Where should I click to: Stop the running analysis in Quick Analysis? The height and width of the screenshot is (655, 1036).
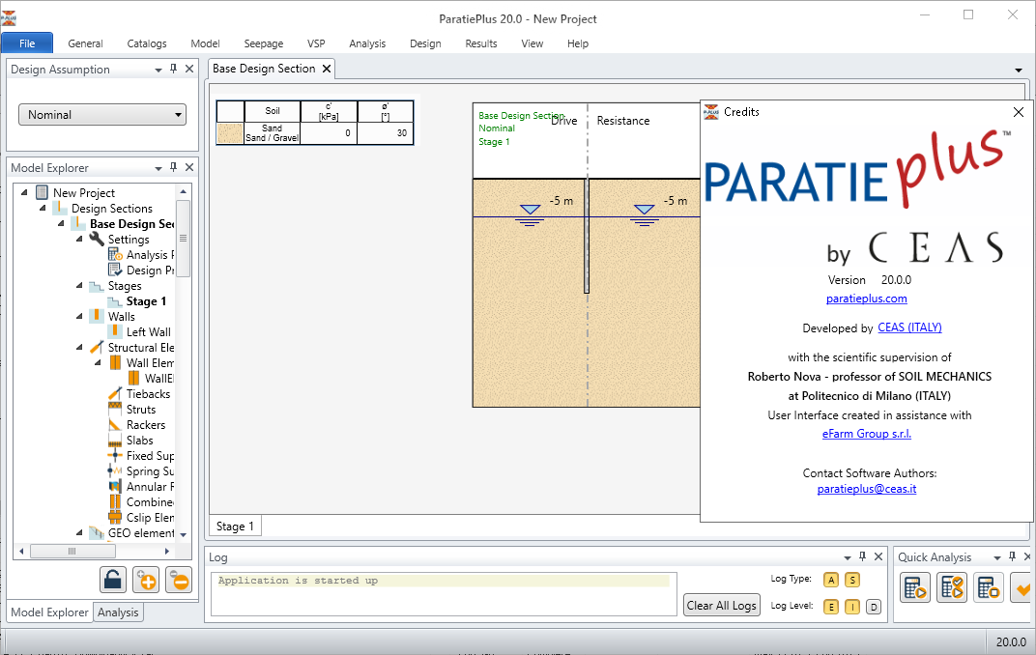click(x=989, y=587)
